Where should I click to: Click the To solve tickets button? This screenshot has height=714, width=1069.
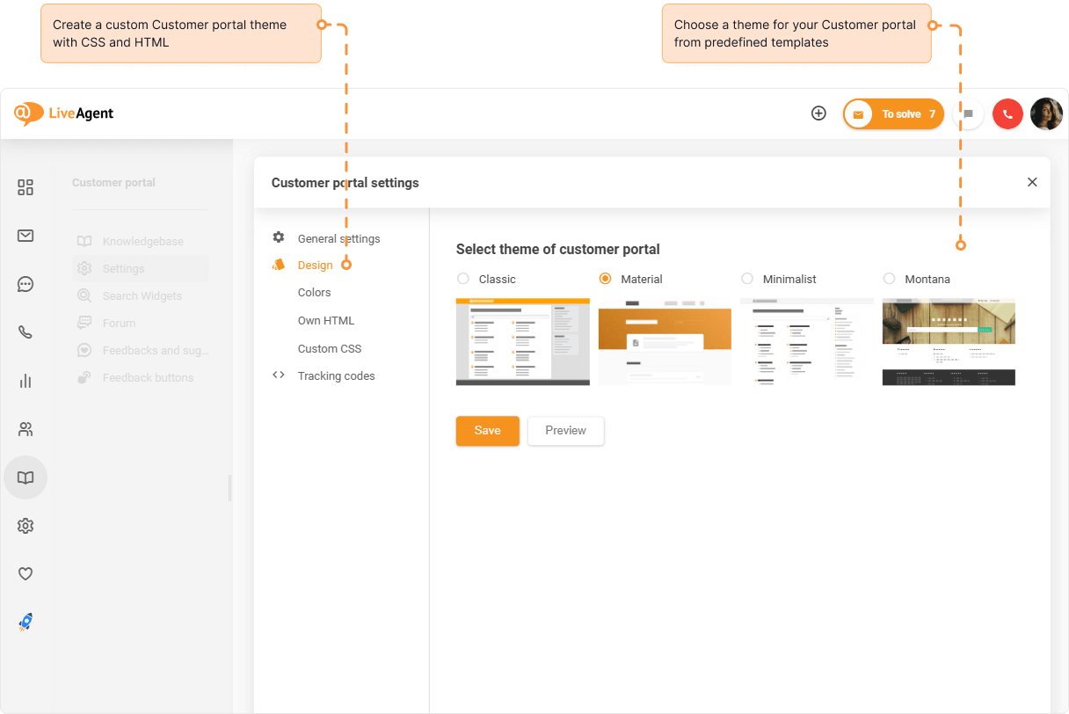point(893,114)
